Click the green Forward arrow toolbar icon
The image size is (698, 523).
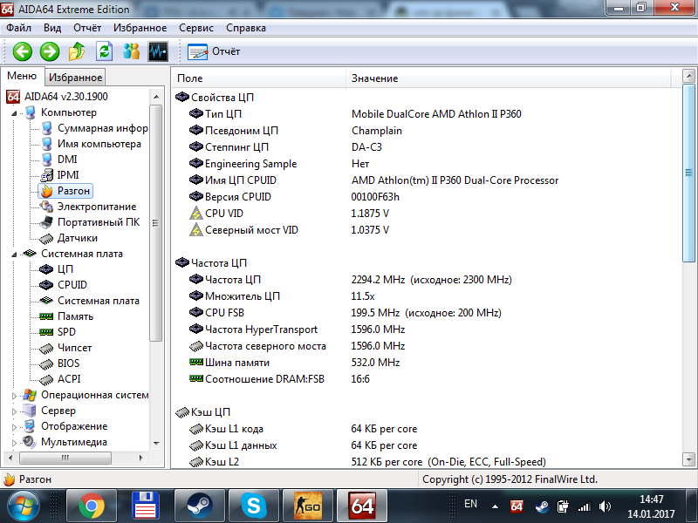tap(50, 51)
